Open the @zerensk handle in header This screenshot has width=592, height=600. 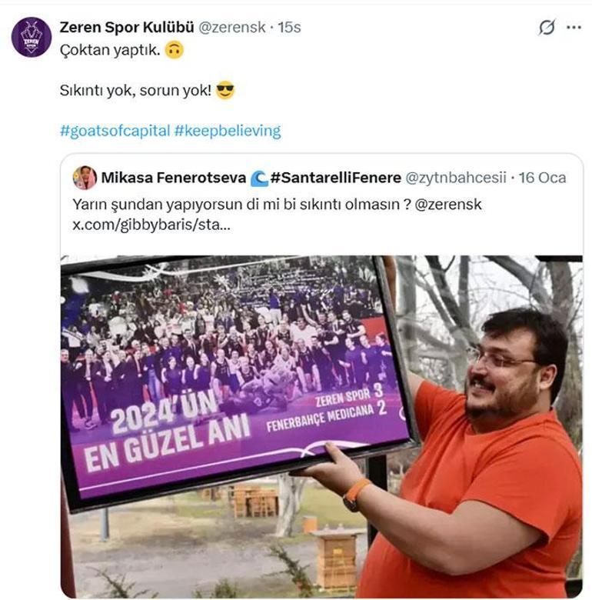[231, 27]
